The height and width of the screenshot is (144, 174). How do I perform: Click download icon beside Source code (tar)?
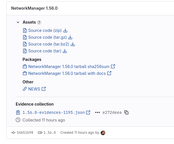click(x=65, y=51)
